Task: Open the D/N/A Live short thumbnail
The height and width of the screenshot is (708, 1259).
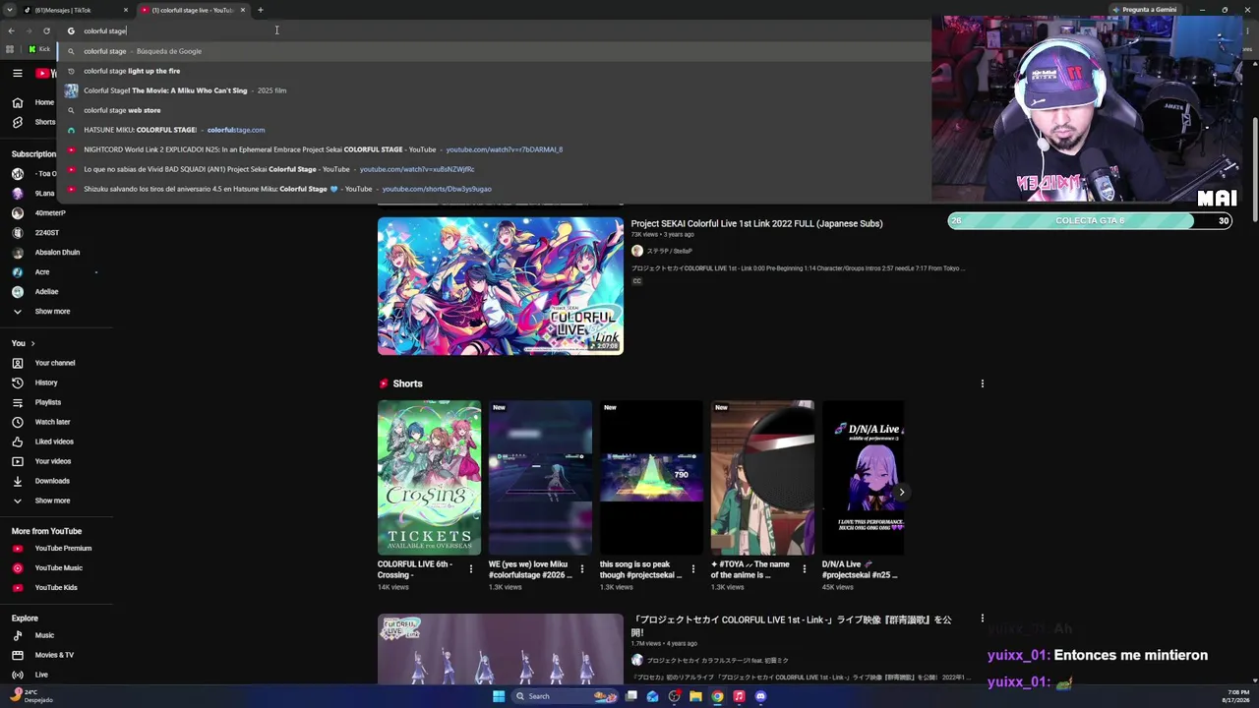Action: (863, 477)
